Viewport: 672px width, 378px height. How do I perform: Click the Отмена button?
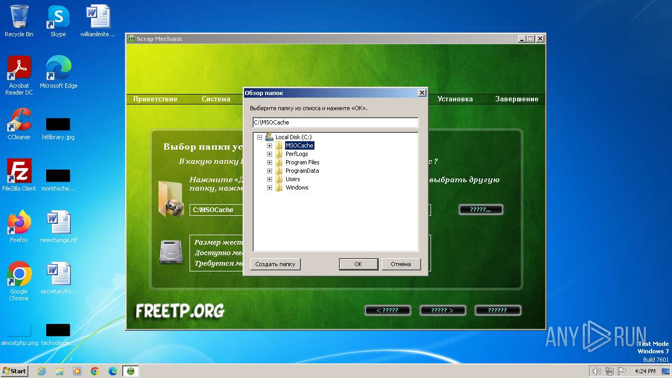(401, 264)
